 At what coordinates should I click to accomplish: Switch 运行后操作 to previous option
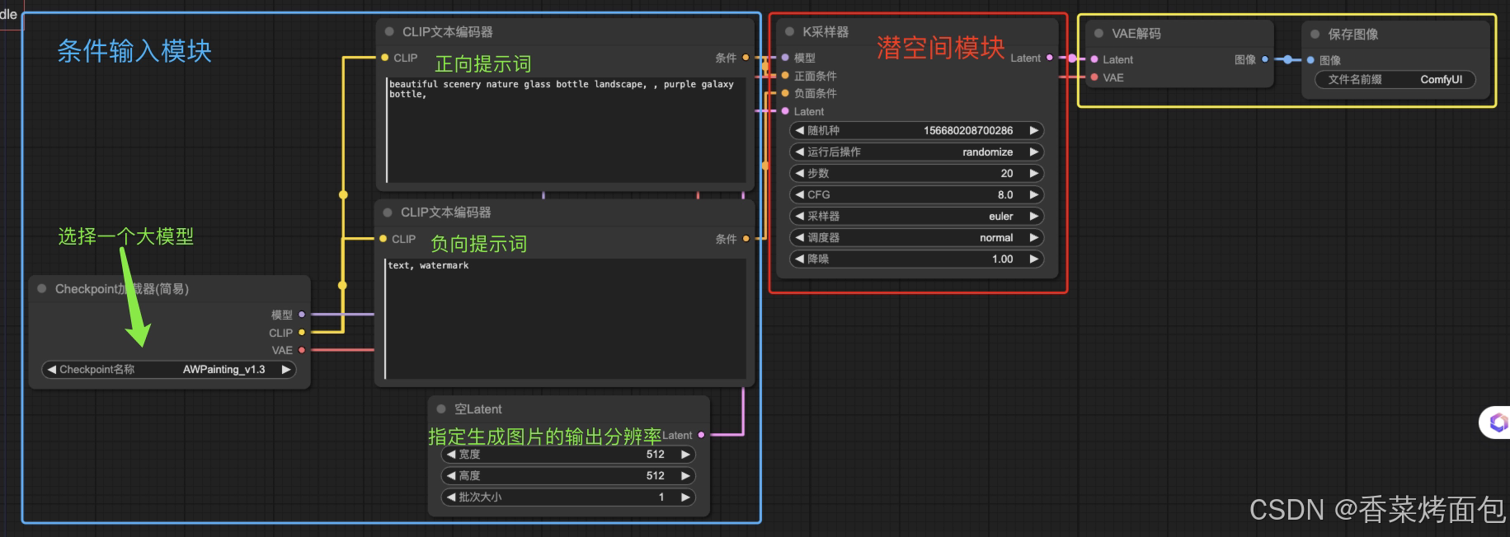click(799, 152)
